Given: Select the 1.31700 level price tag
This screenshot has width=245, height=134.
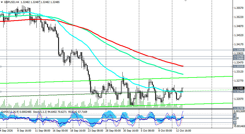Looking at the screenshot, I should 239,108.
